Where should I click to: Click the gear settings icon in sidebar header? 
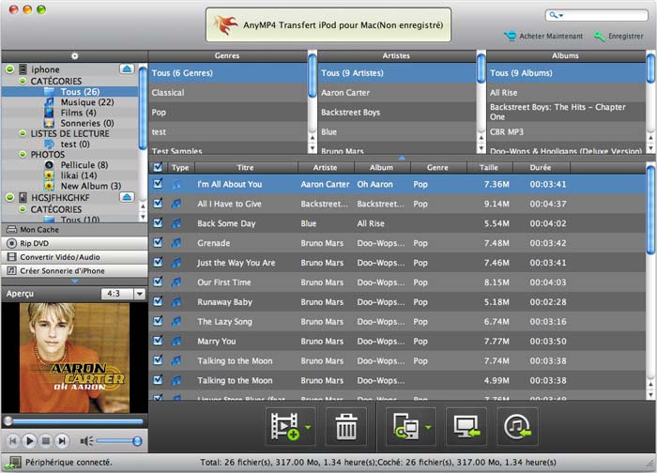[74, 55]
